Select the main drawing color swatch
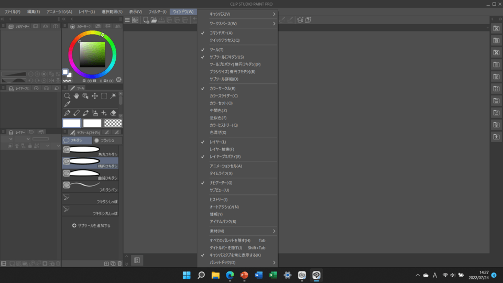The height and width of the screenshot is (283, 503). coord(72,123)
